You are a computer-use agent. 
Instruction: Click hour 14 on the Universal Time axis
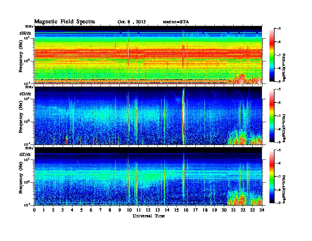167,210
